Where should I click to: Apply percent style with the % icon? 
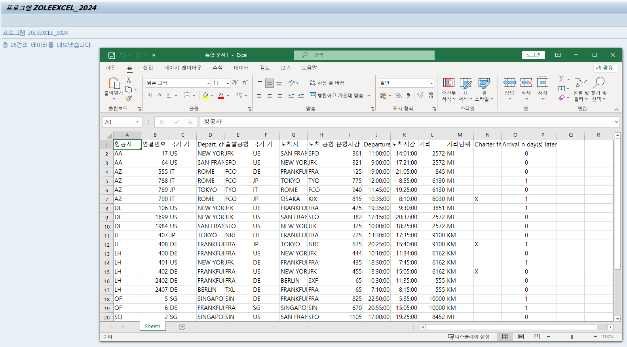coord(399,96)
